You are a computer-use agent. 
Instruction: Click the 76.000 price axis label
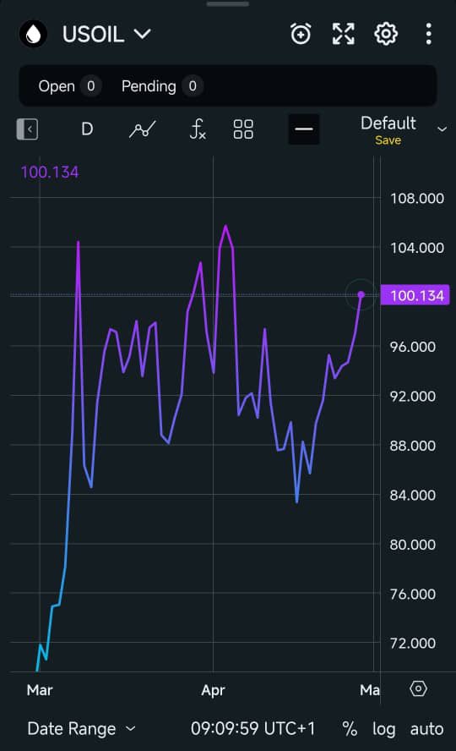[412, 594]
